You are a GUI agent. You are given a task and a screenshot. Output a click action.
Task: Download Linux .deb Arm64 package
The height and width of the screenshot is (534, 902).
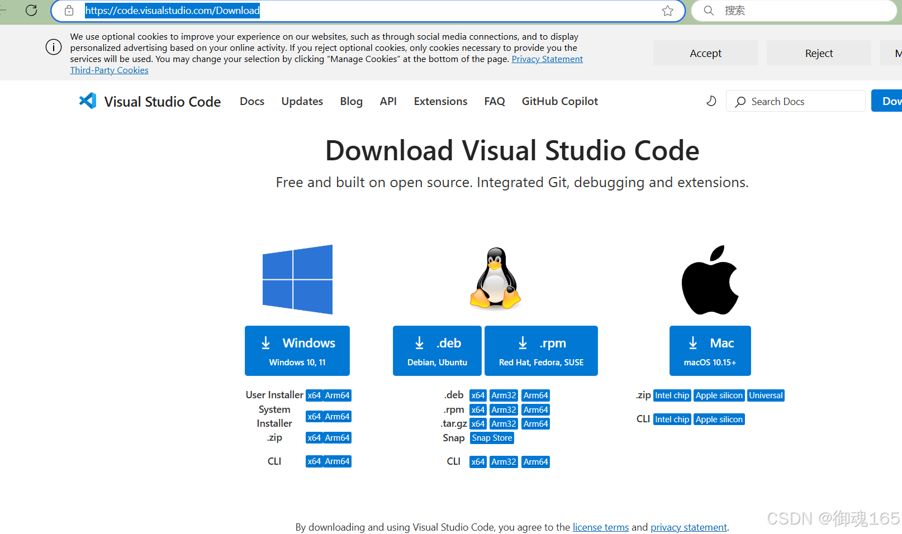click(x=535, y=395)
